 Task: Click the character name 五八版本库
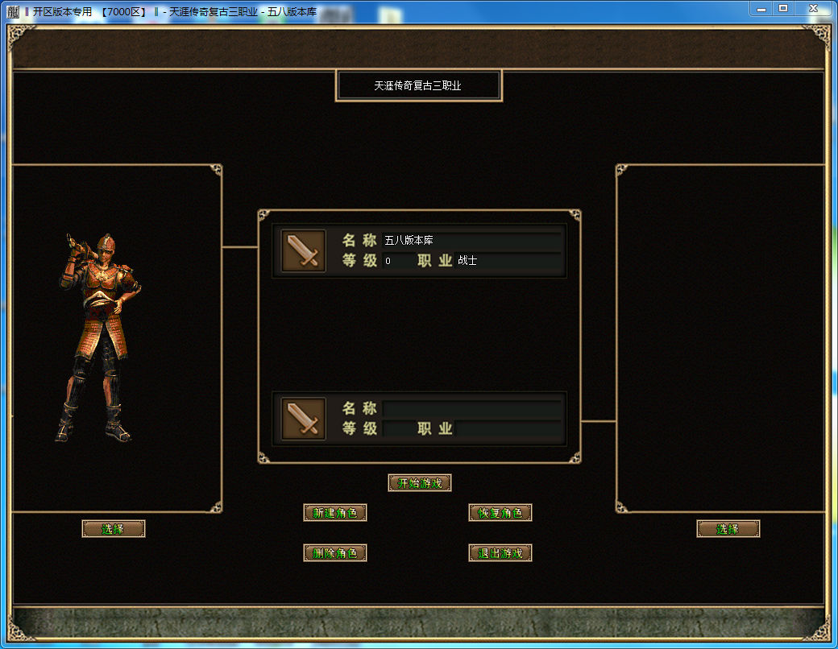(x=409, y=241)
